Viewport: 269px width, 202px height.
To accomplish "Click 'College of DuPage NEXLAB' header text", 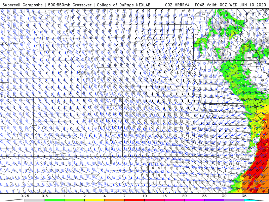I will point(123,5).
